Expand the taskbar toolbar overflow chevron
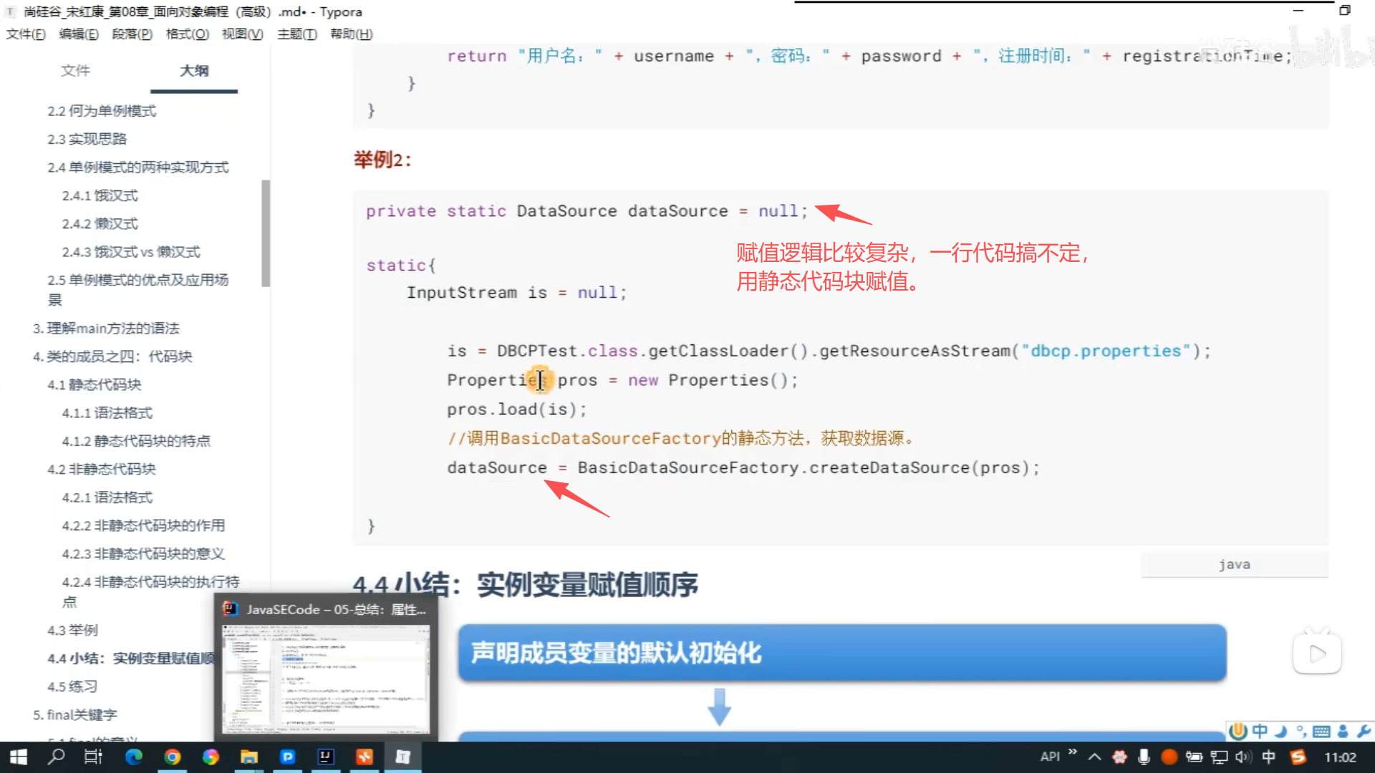Viewport: 1375px width, 773px height. pos(1073,752)
